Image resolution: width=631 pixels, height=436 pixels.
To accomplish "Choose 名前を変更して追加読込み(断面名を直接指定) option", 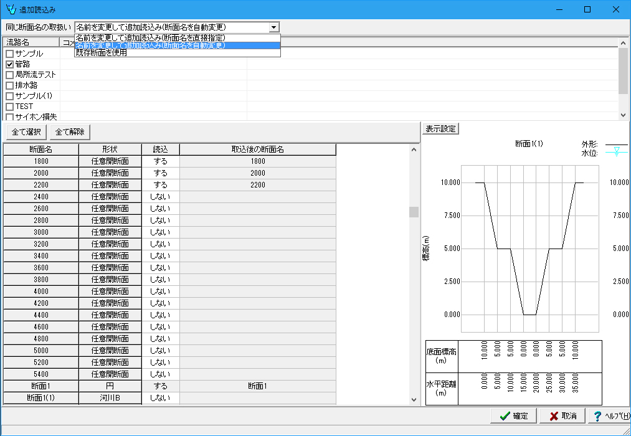I will click(178, 38).
